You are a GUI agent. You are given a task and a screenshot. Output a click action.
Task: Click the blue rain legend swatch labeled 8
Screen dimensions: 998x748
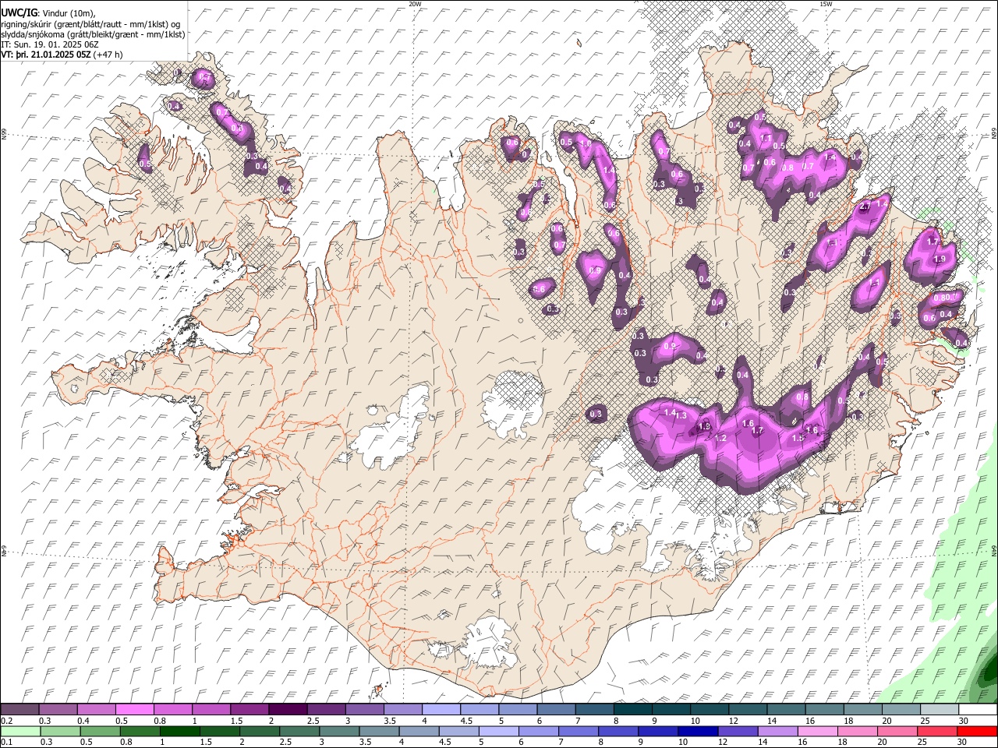(618, 731)
